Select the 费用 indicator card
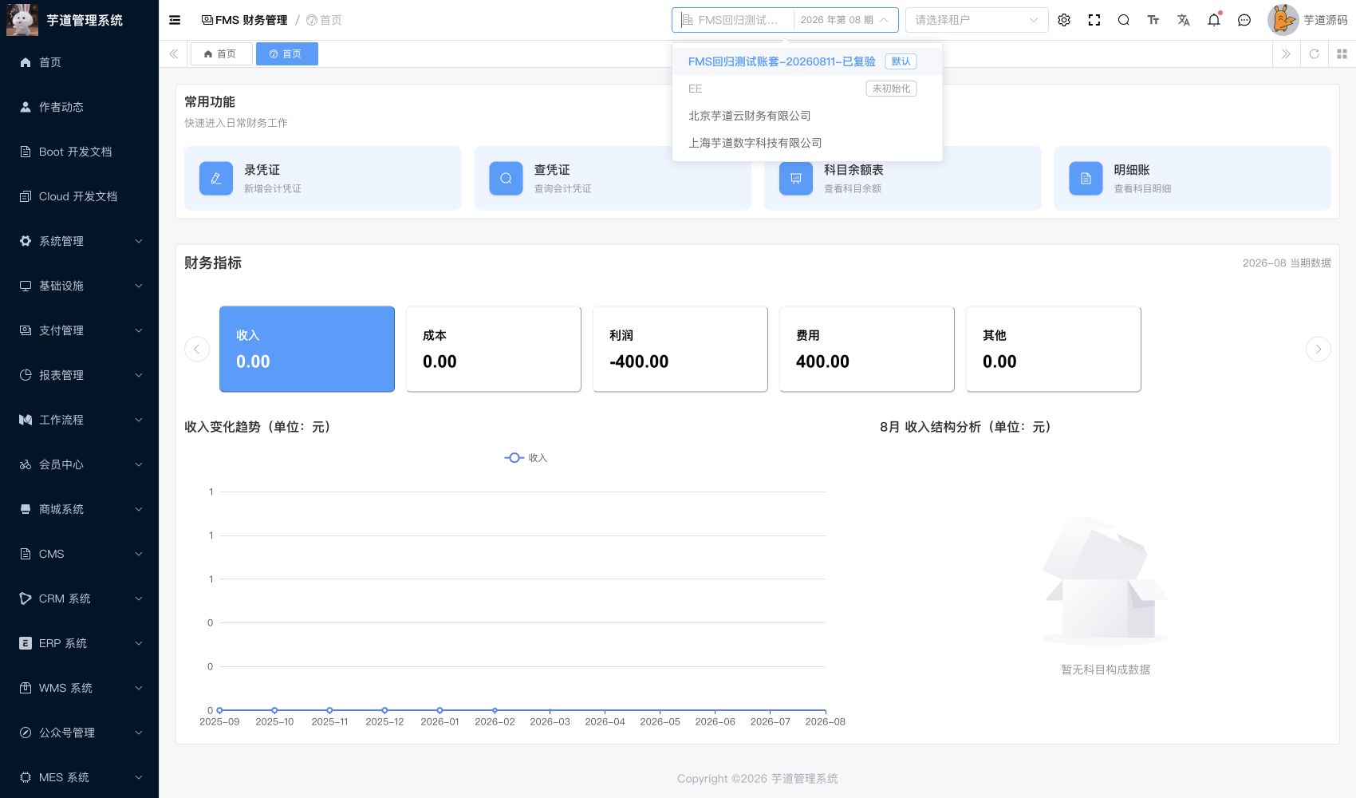Screen dimensions: 1356x798 867,349
